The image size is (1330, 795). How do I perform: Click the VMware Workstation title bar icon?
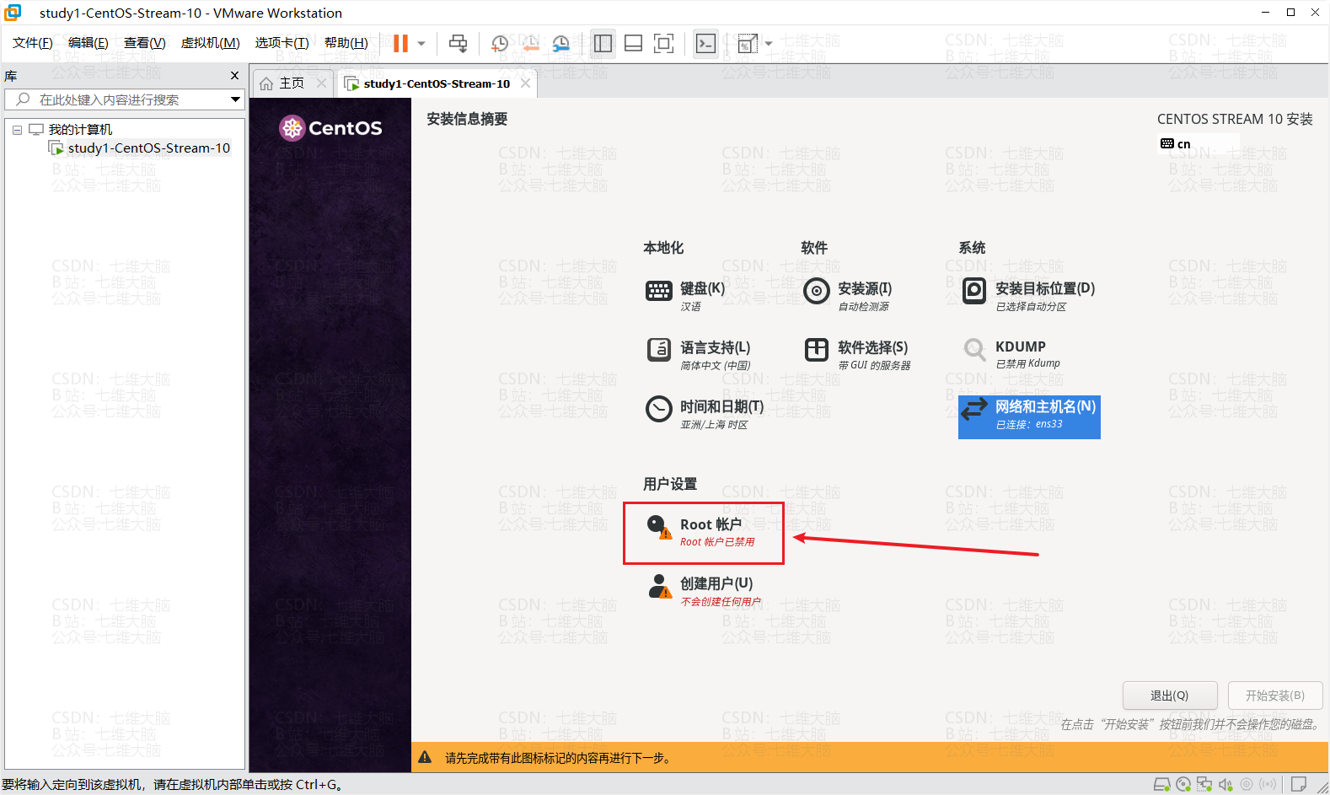pyautogui.click(x=13, y=13)
